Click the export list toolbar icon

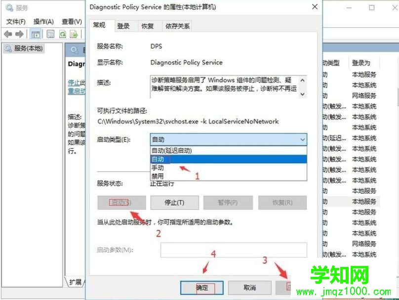(x=74, y=34)
